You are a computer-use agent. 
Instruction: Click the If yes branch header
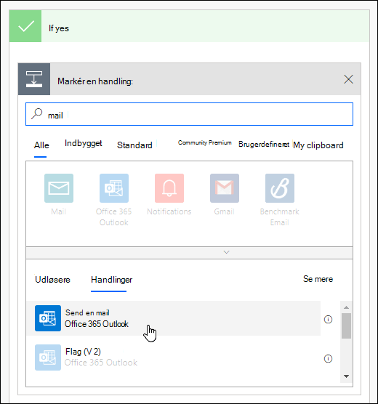(x=189, y=26)
